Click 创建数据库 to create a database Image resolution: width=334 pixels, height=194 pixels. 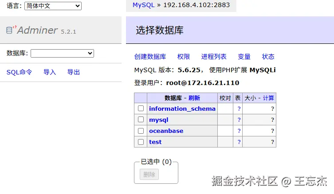pyautogui.click(x=150, y=57)
